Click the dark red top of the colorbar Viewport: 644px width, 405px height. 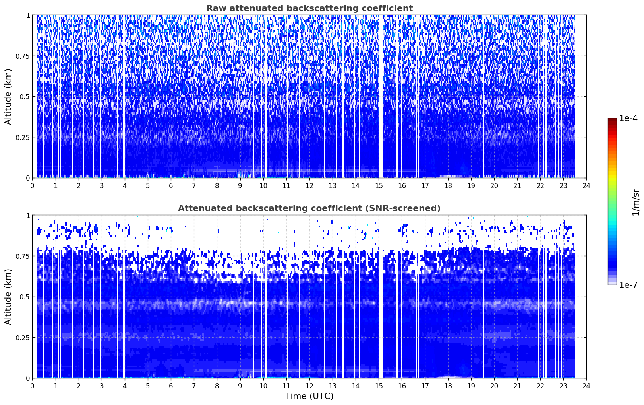612,120
